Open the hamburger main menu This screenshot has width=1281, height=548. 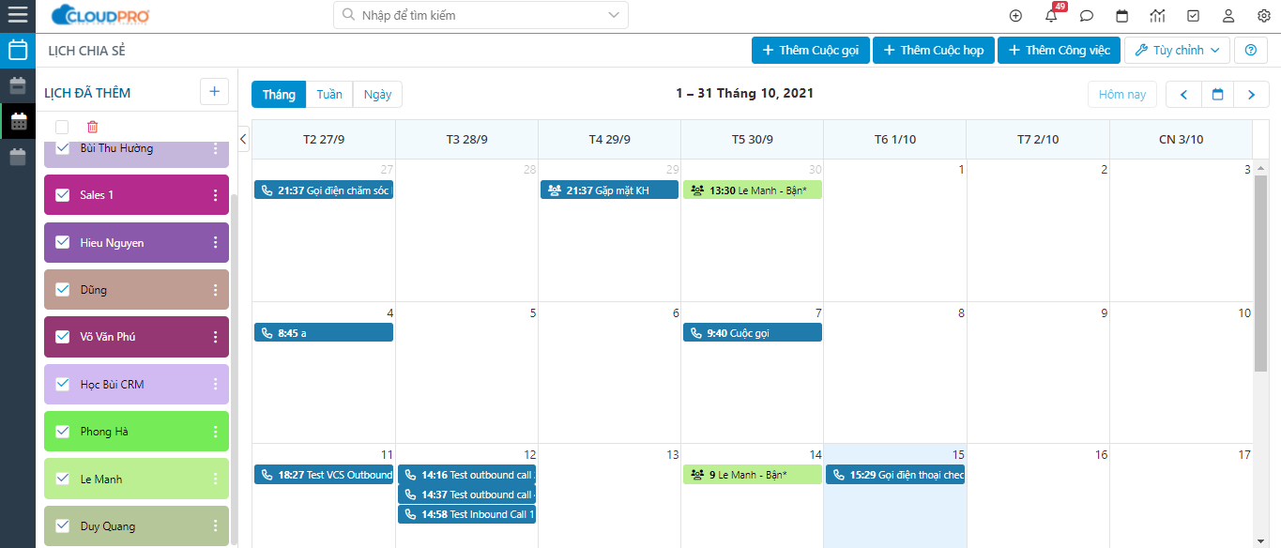point(18,15)
